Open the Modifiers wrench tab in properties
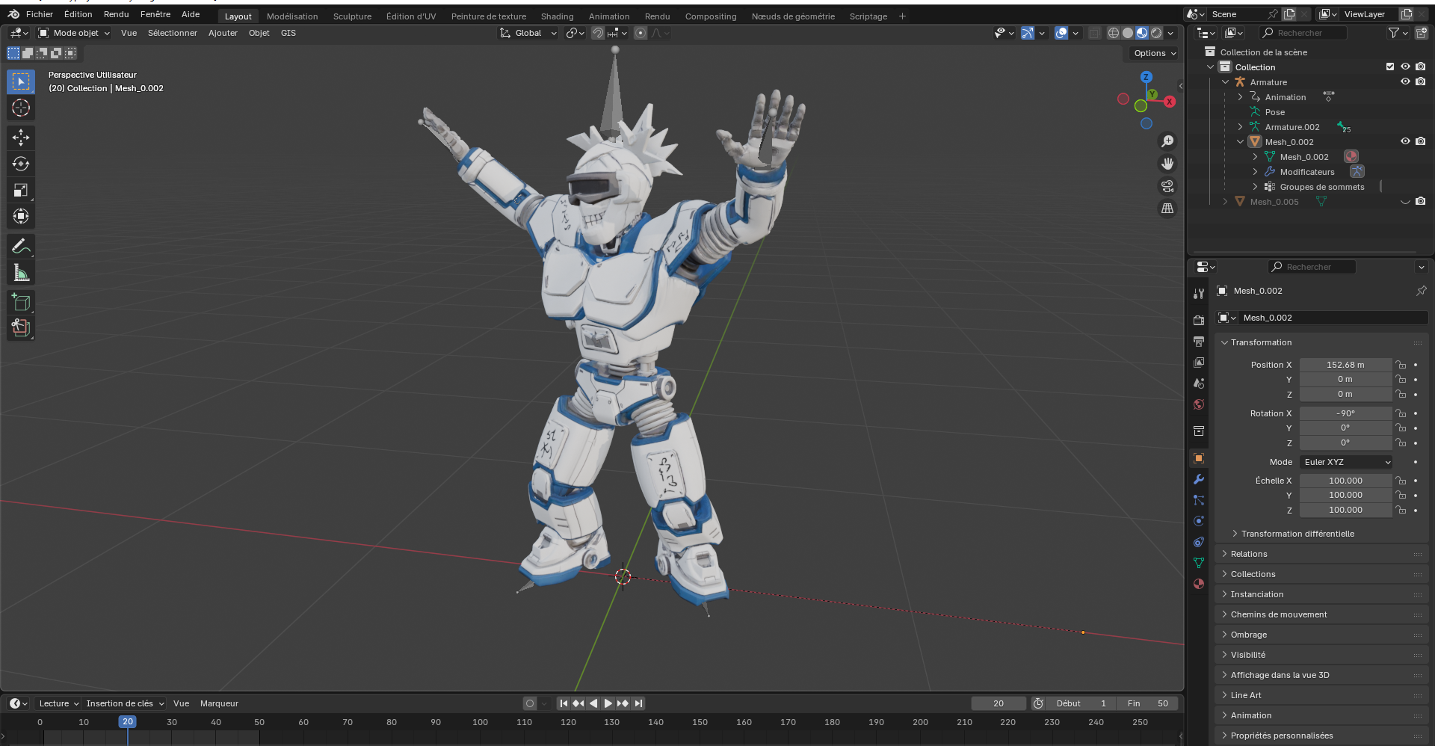This screenshot has width=1435, height=746. click(1199, 479)
